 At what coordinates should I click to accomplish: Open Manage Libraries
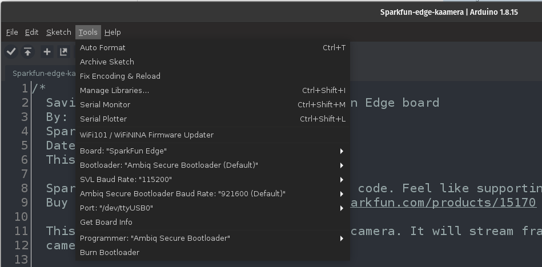pyautogui.click(x=114, y=91)
